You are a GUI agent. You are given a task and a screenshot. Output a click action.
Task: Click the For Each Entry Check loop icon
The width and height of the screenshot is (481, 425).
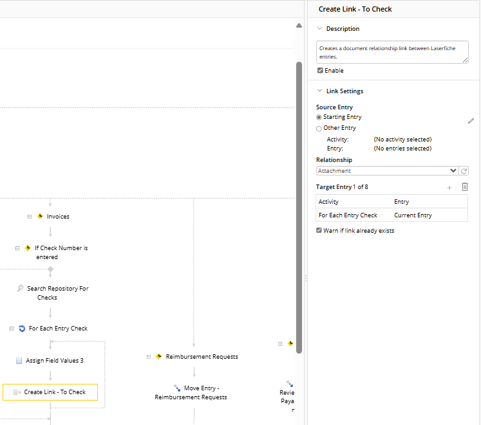(x=22, y=329)
